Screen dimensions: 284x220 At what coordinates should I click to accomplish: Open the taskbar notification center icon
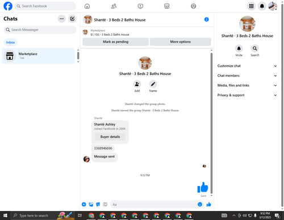(277, 215)
